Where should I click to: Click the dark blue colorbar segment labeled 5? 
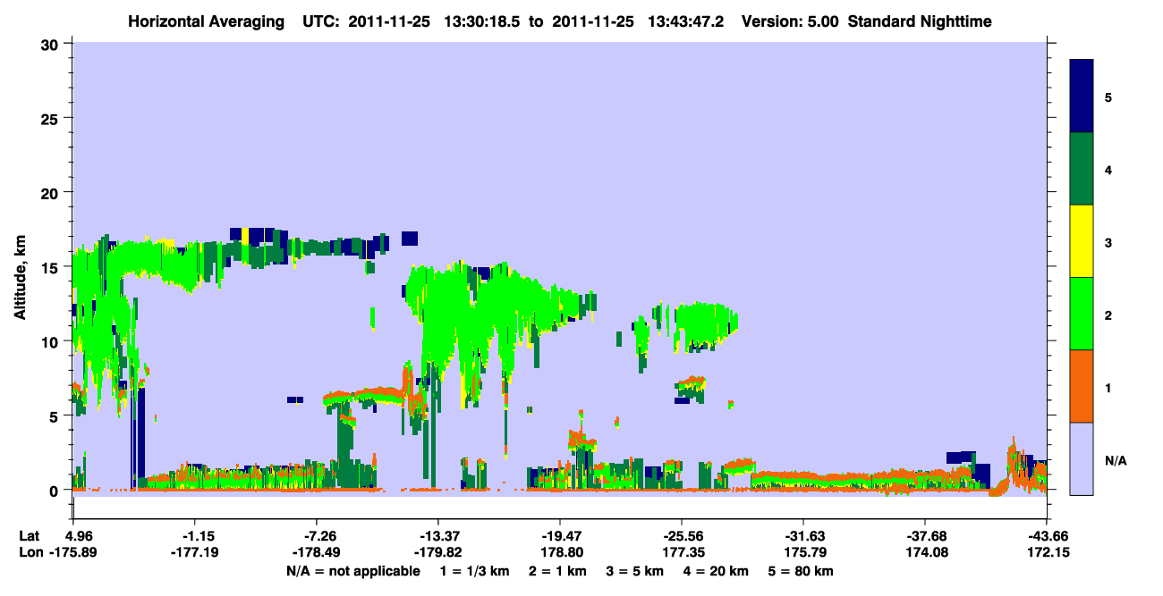(1082, 97)
